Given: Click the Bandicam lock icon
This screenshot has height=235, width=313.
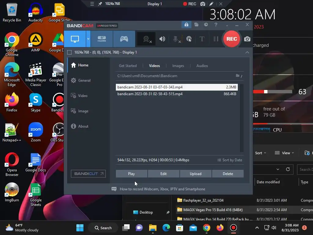Looking at the screenshot, I should click(186, 24).
